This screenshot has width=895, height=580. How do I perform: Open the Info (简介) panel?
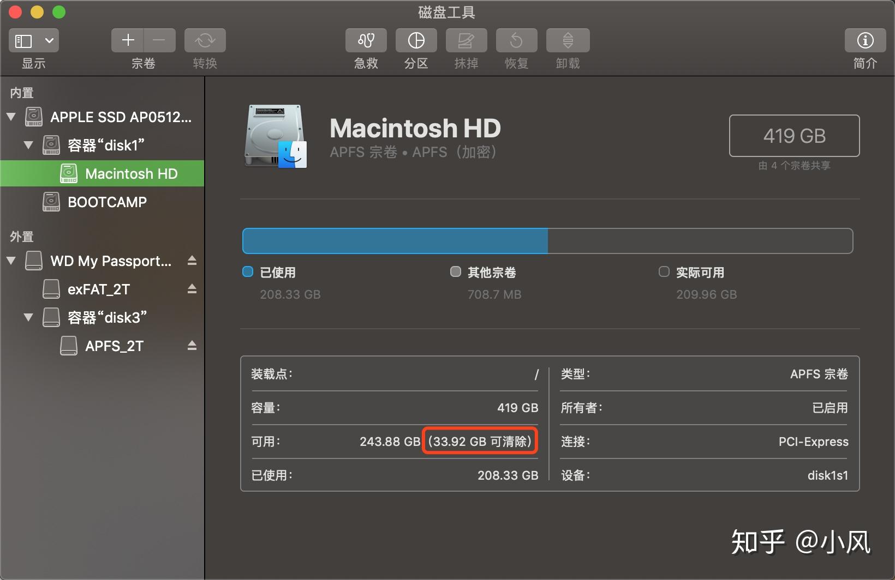(x=866, y=40)
